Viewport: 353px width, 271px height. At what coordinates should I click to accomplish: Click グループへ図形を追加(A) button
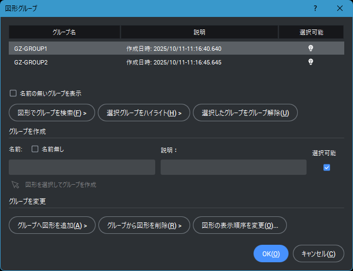pos(52,225)
